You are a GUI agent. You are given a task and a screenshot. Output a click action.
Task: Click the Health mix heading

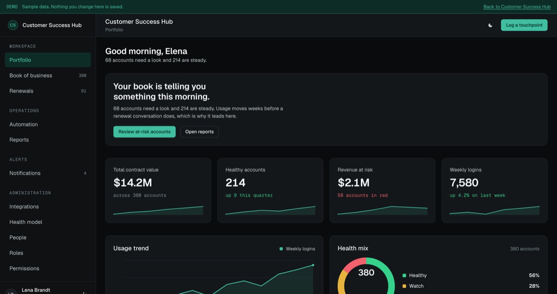click(353, 249)
